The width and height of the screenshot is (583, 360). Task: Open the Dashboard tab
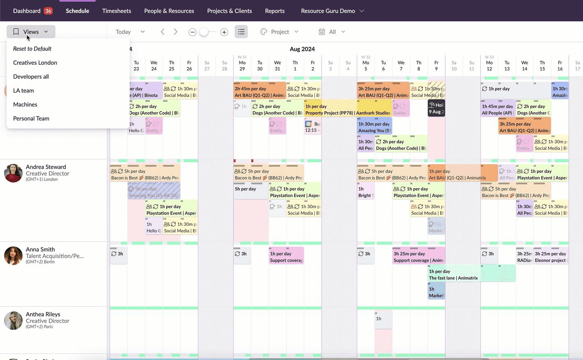pos(27,11)
